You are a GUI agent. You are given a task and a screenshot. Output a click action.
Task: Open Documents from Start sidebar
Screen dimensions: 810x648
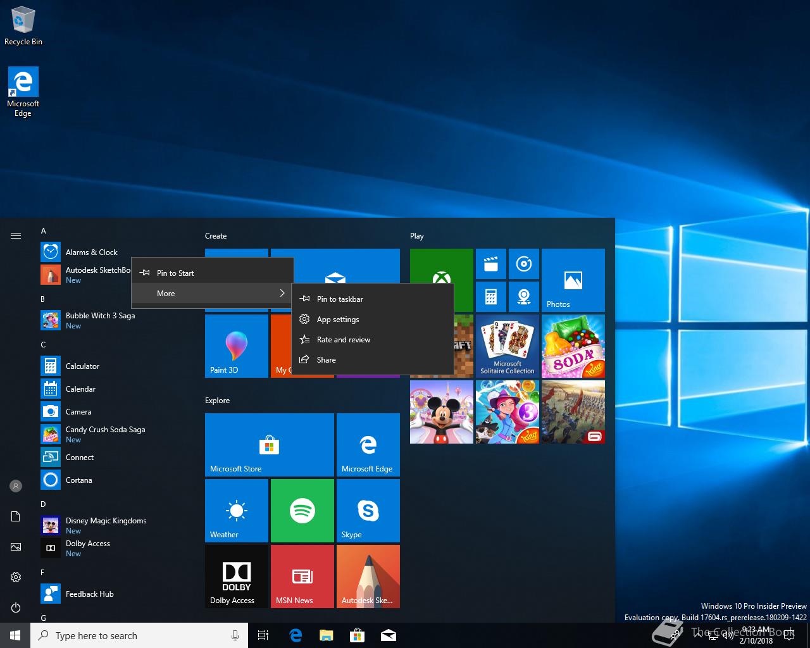coord(16,516)
